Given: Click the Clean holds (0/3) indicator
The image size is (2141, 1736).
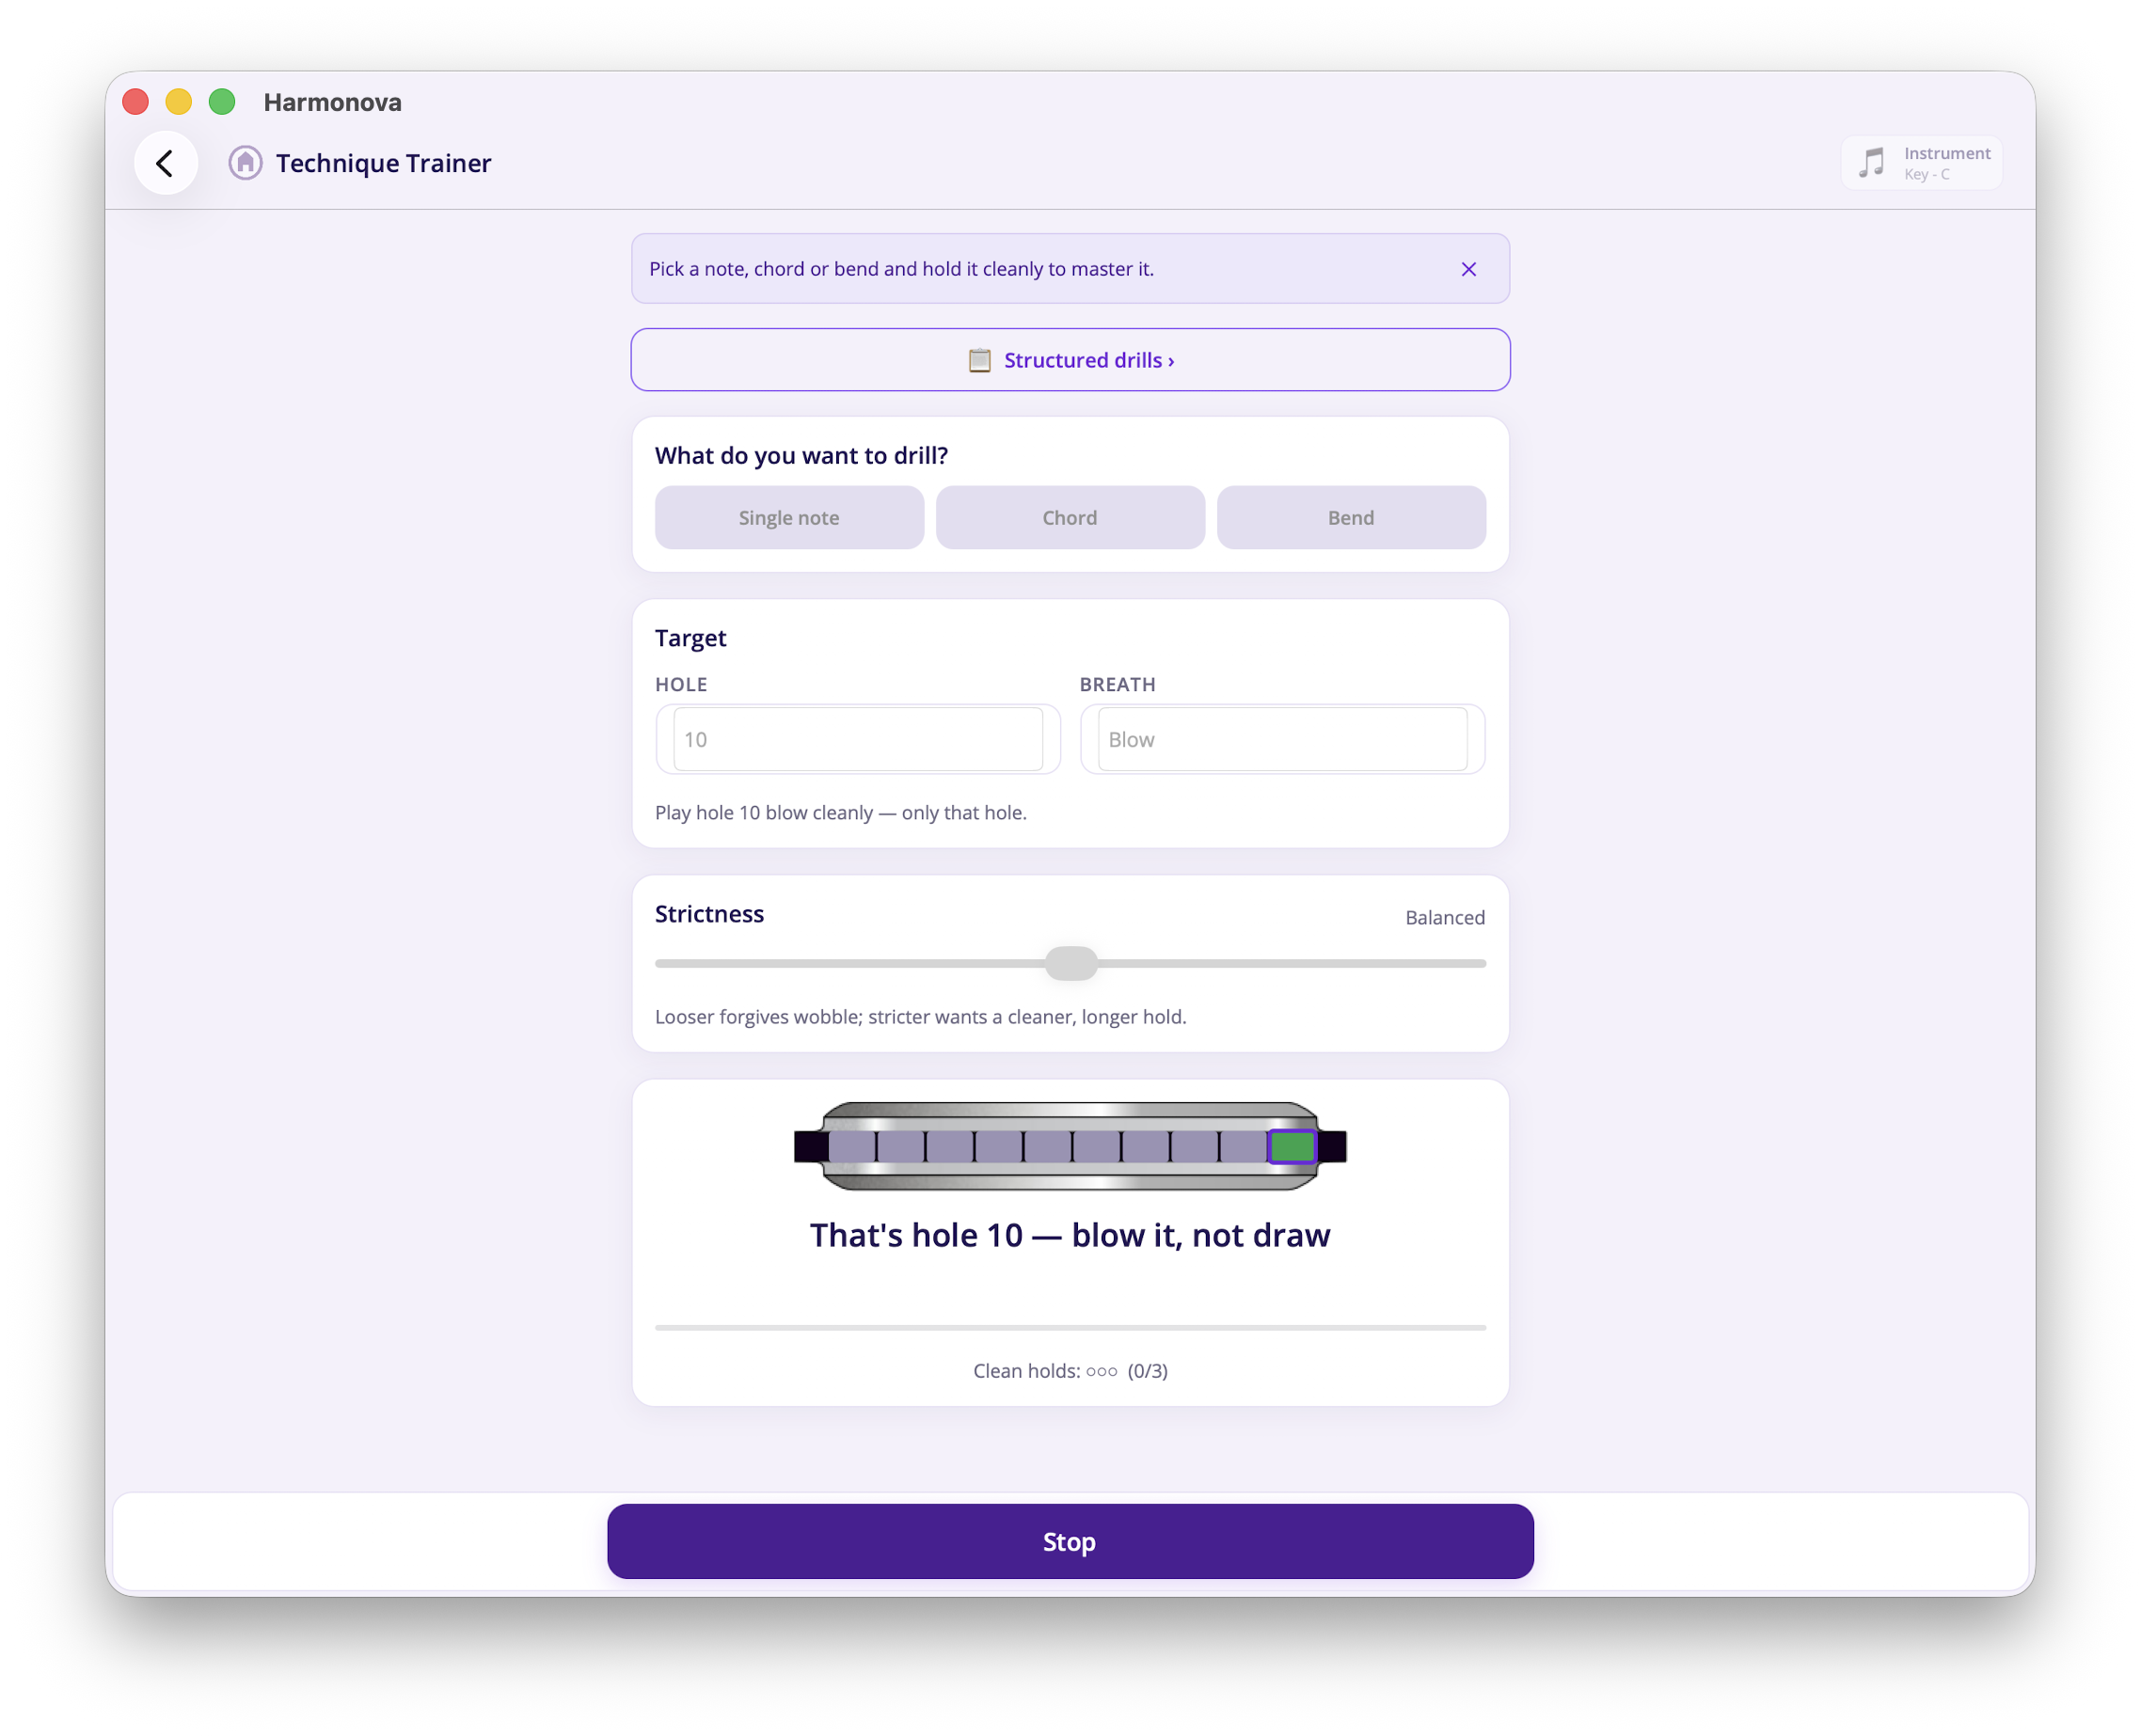Looking at the screenshot, I should [1070, 1371].
